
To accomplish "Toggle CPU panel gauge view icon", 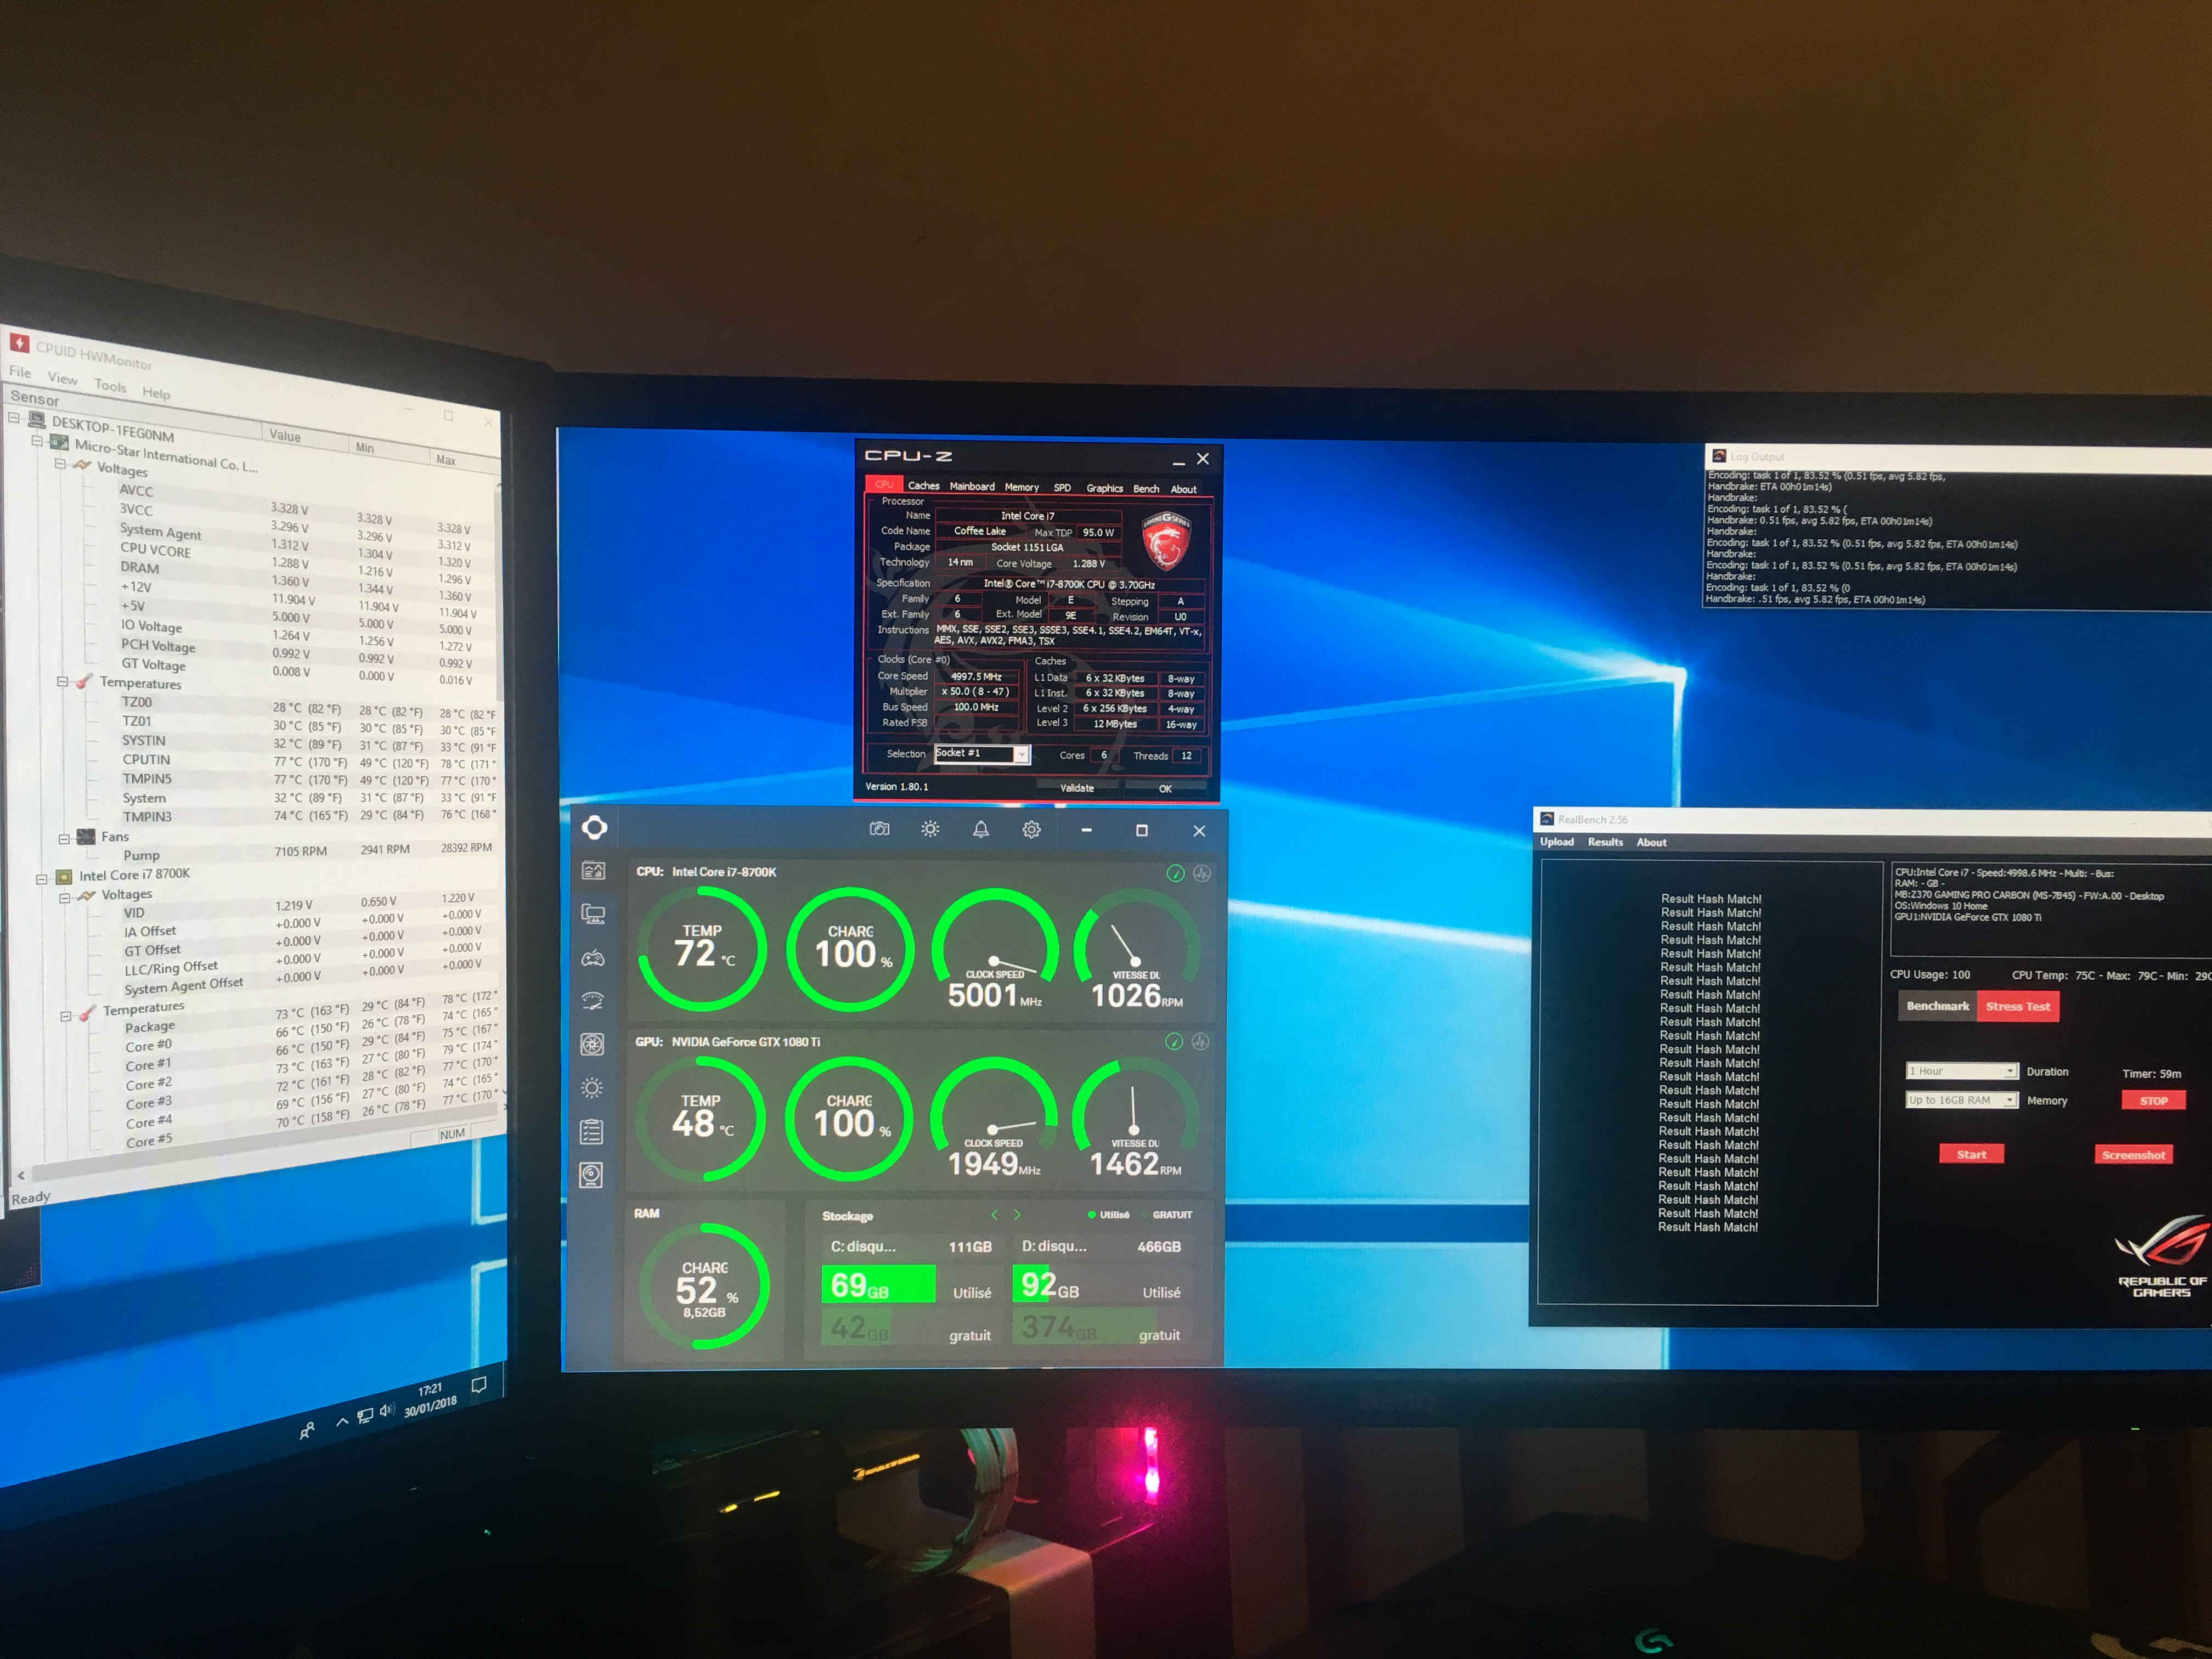I will pos(1175,873).
